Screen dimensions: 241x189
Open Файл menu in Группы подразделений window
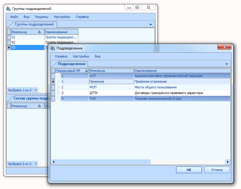tap(14, 17)
